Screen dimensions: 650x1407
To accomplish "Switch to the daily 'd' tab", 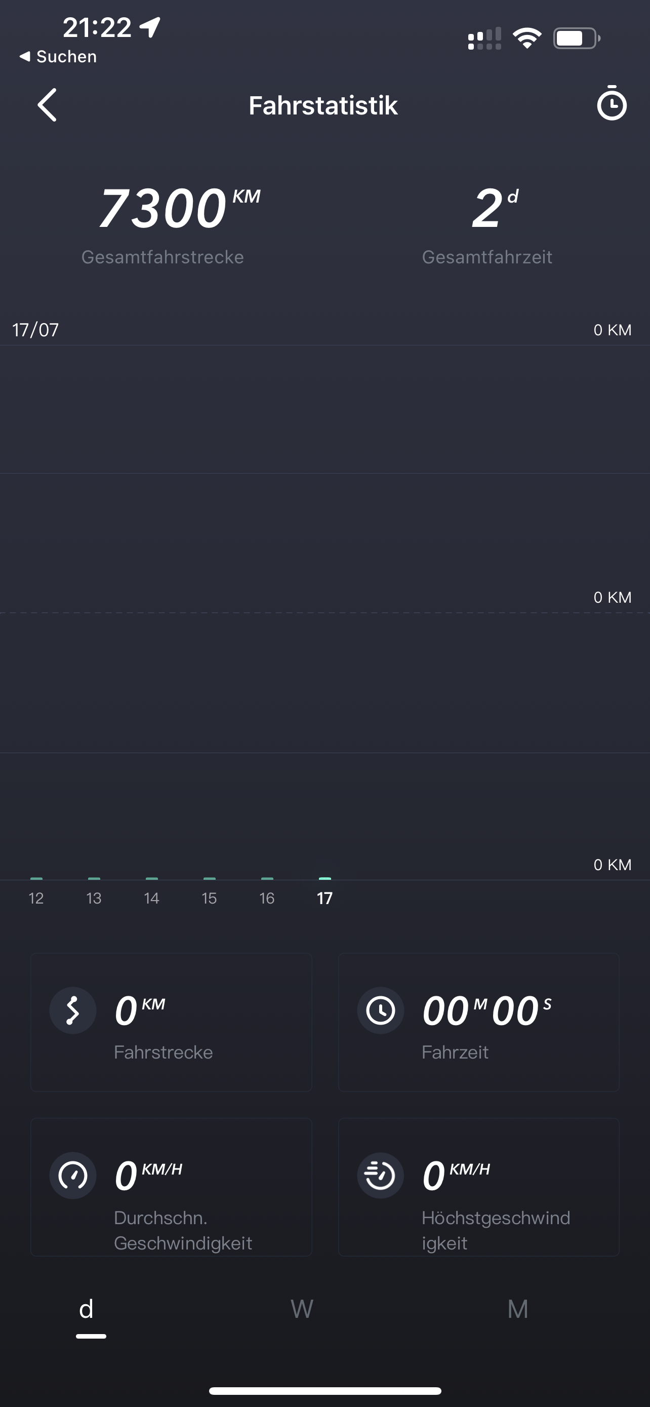I will point(87,1310).
